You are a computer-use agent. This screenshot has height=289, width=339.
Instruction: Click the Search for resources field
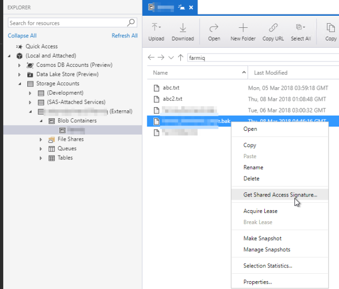pos(66,23)
